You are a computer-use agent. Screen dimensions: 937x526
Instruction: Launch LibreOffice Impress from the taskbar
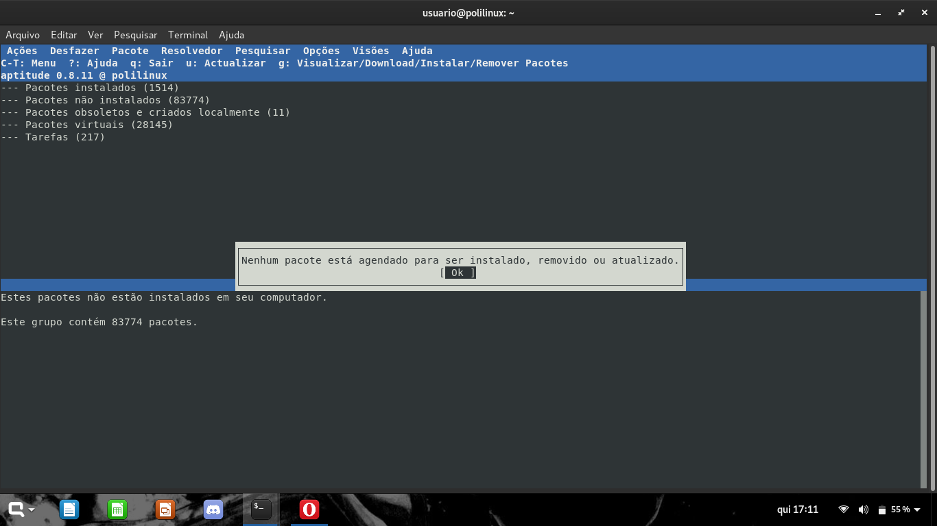pos(165,510)
